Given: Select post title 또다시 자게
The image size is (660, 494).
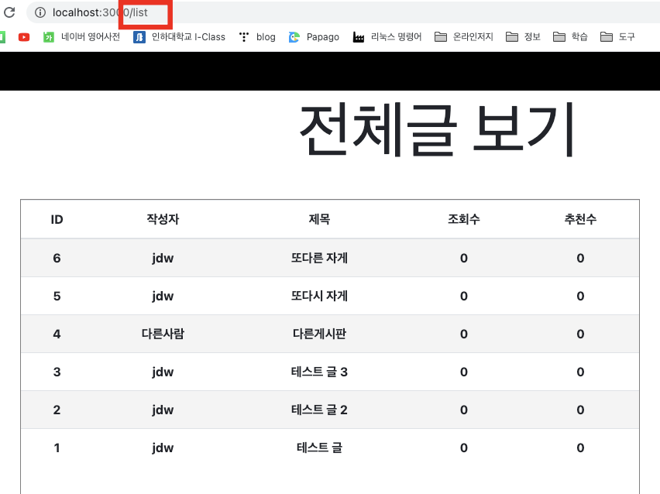Looking at the screenshot, I should coord(319,296).
